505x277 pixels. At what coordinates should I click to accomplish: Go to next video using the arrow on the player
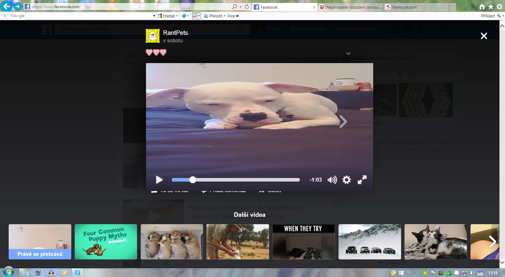(343, 121)
